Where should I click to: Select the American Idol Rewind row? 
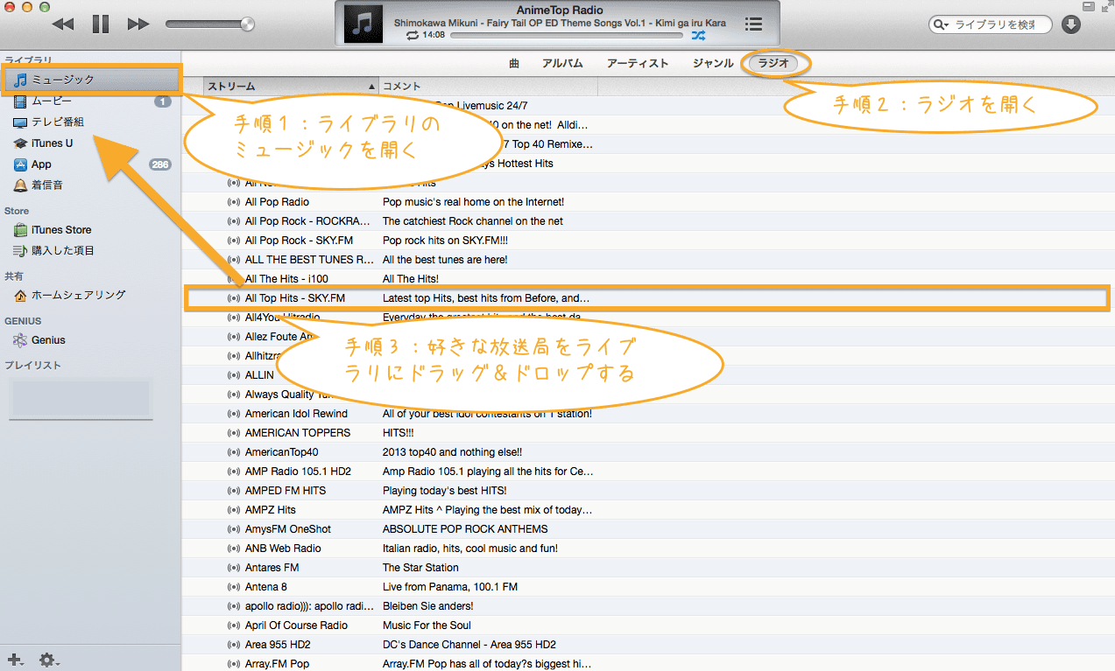point(648,414)
